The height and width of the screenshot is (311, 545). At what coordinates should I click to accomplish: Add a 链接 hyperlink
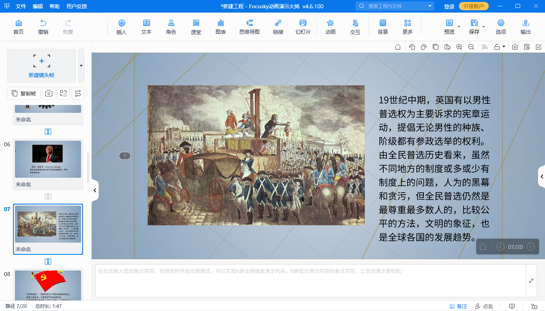278,27
